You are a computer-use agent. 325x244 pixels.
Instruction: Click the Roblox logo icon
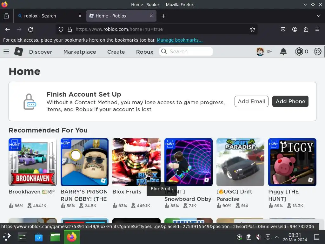click(x=19, y=51)
